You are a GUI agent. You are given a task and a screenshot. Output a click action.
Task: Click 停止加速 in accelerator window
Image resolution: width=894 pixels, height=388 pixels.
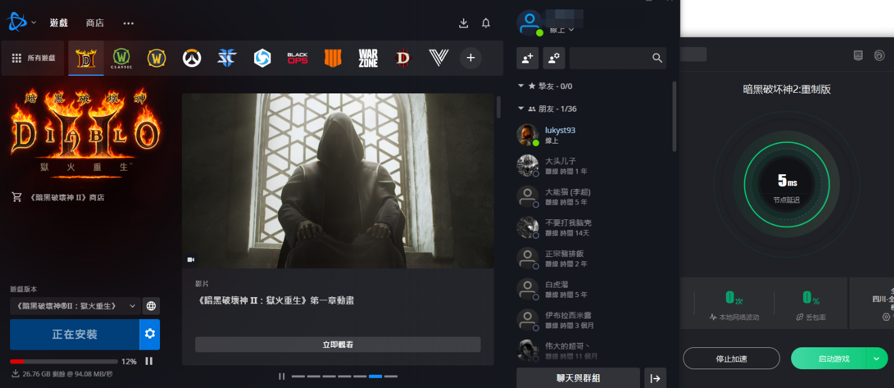point(731,359)
